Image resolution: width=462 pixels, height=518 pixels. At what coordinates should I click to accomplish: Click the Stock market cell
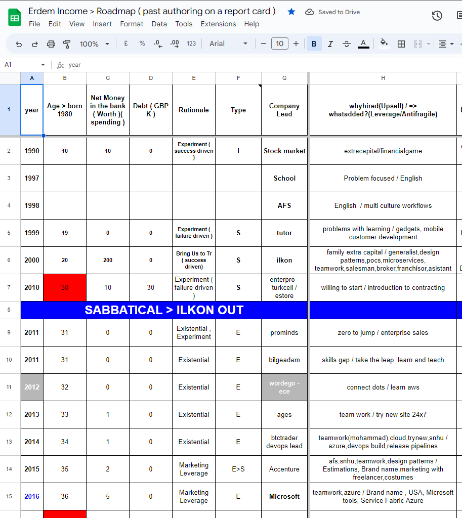tap(284, 151)
